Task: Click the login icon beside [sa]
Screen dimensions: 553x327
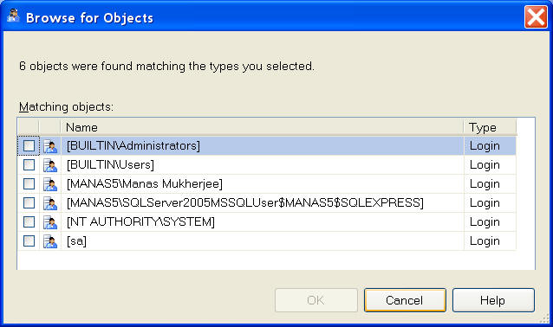Action: [x=50, y=241]
